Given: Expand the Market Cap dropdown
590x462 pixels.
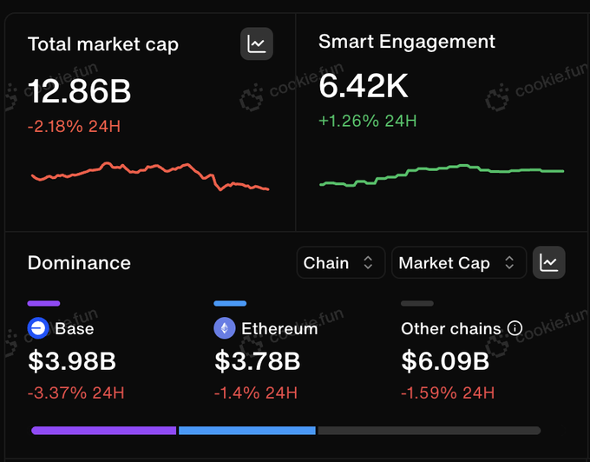Looking at the screenshot, I should (x=459, y=262).
